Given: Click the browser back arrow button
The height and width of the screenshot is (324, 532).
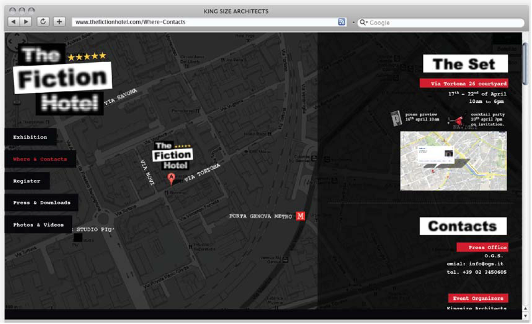Looking at the screenshot, I should click(14, 22).
